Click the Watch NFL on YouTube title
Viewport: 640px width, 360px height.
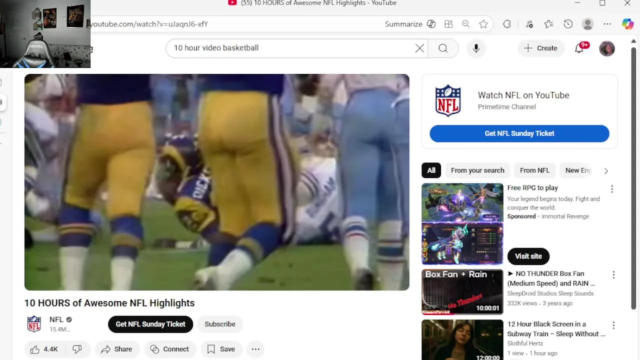(x=523, y=95)
